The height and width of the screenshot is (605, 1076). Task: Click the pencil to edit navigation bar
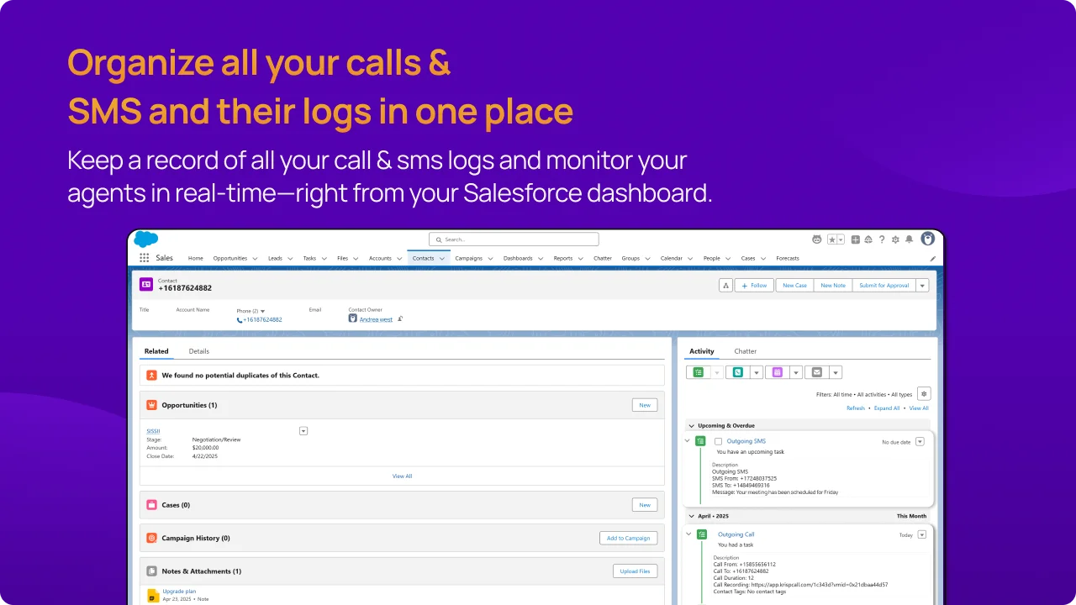(932, 259)
